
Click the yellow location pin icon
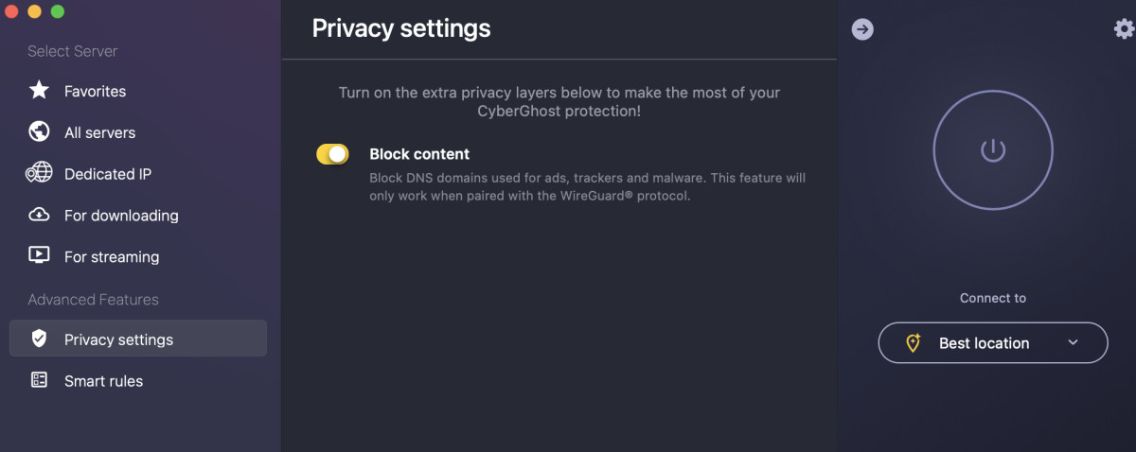point(914,342)
